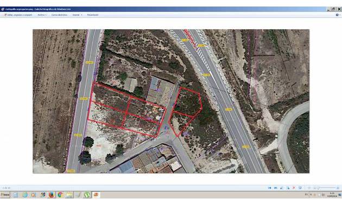Select the active Photo Gallery taskbar button
Viewport: 342px width, 205px height.
pos(96,195)
